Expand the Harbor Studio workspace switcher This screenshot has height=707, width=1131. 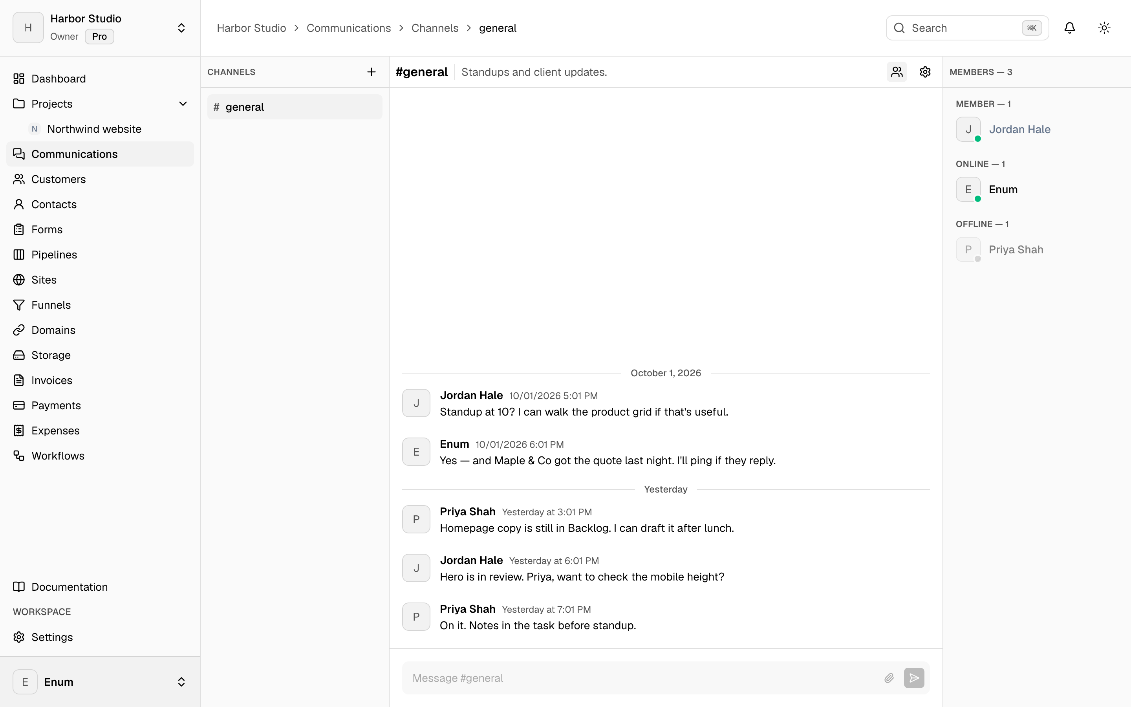click(100, 28)
